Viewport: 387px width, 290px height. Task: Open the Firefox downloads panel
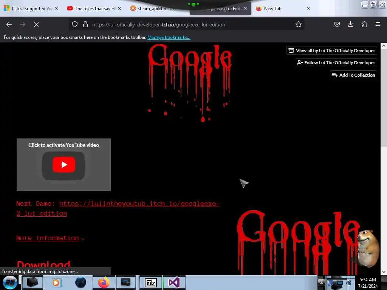[350, 25]
